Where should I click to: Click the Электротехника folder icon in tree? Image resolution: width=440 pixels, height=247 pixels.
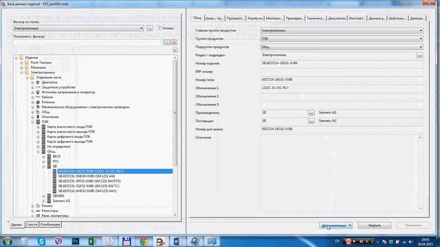pyautogui.click(x=27, y=73)
